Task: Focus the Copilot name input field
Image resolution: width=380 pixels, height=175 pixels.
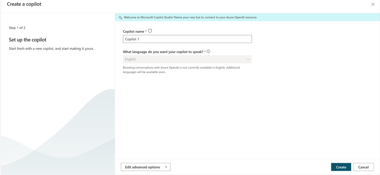Action: (x=187, y=39)
